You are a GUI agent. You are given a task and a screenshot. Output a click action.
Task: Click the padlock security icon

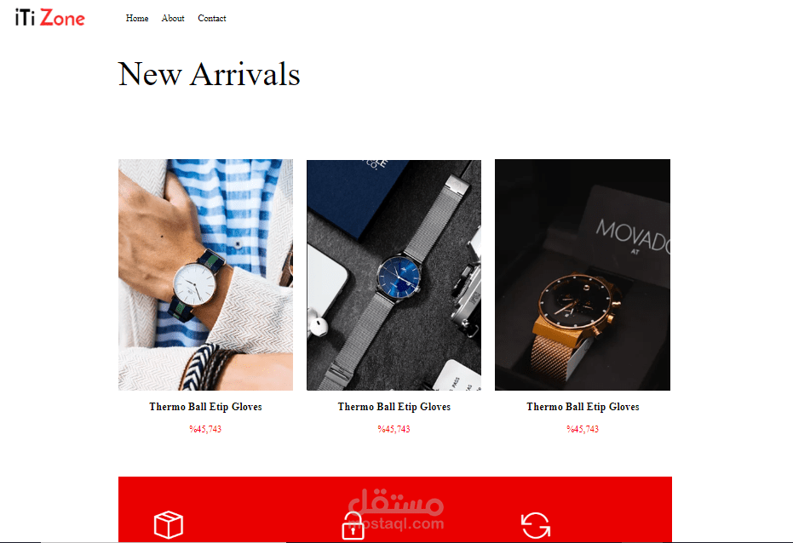pyautogui.click(x=353, y=526)
